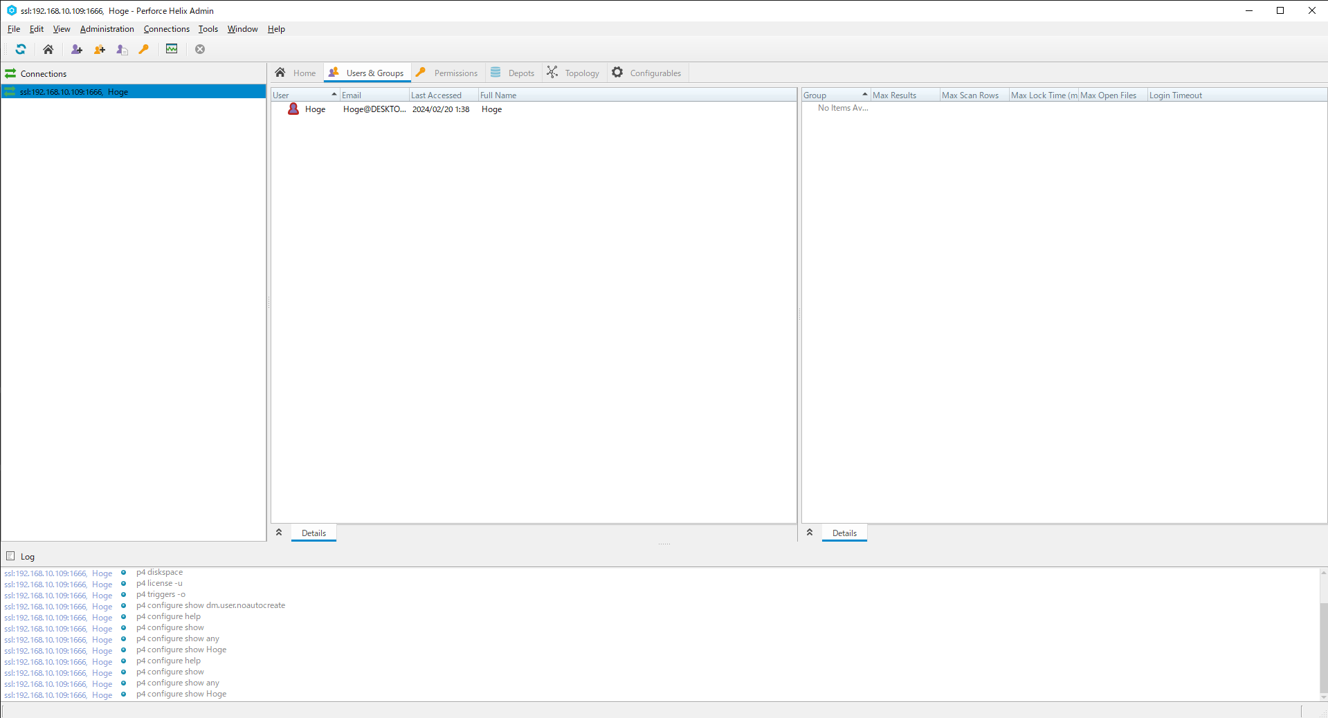Open the Administration menu
Screen dimensions: 1328x718
pyautogui.click(x=107, y=29)
